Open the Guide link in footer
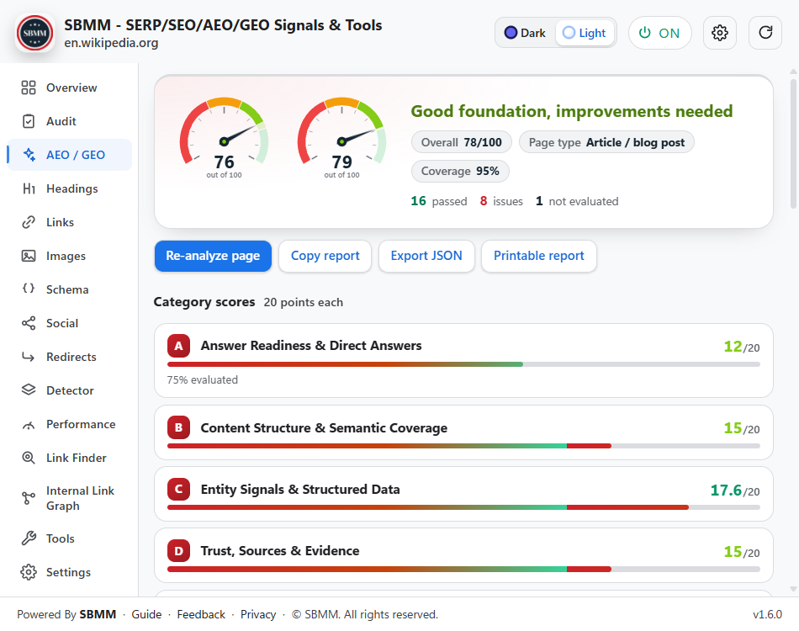This screenshot has width=799, height=631. [146, 614]
